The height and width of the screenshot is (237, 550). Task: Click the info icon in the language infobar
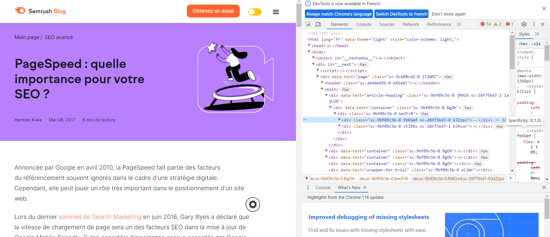[308, 4]
